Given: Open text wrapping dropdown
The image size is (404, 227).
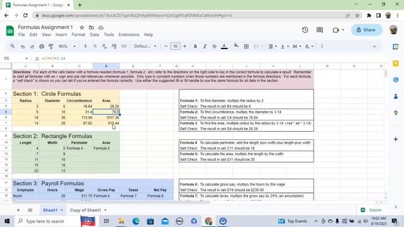Looking at the screenshot, I should 297,46.
